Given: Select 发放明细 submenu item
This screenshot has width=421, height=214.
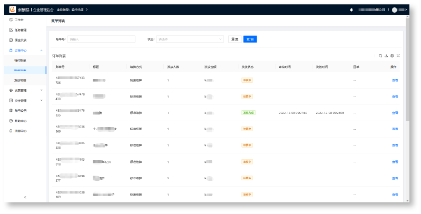Looking at the screenshot, I should tap(20, 80).
